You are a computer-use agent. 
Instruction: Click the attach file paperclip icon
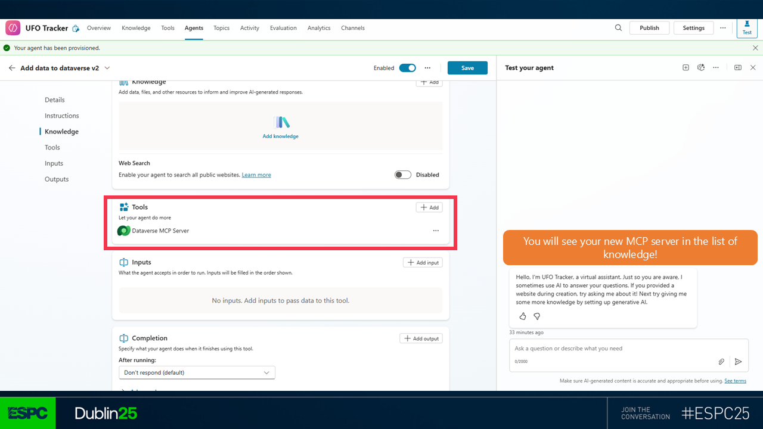[x=721, y=362]
